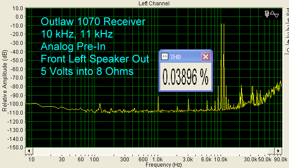Select set button 1 at right edge
289x168 pixels.
click(287, 20)
